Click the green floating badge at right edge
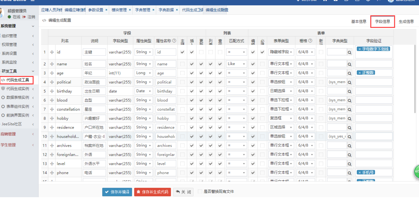This screenshot has width=419, height=199. point(416,171)
